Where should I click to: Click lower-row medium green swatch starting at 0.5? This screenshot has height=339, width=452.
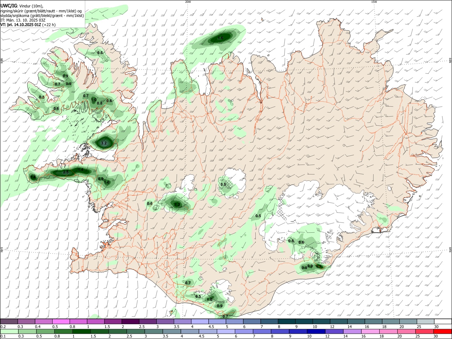(x=45, y=331)
